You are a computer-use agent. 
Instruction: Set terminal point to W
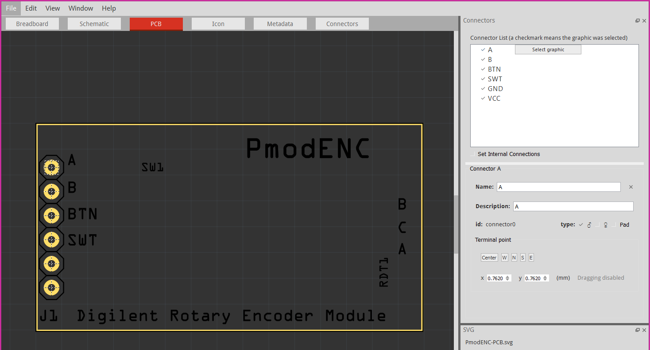coord(504,257)
